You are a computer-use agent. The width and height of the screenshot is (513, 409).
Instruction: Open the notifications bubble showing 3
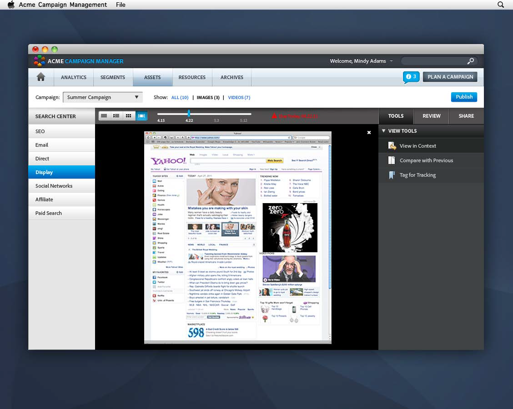click(411, 77)
